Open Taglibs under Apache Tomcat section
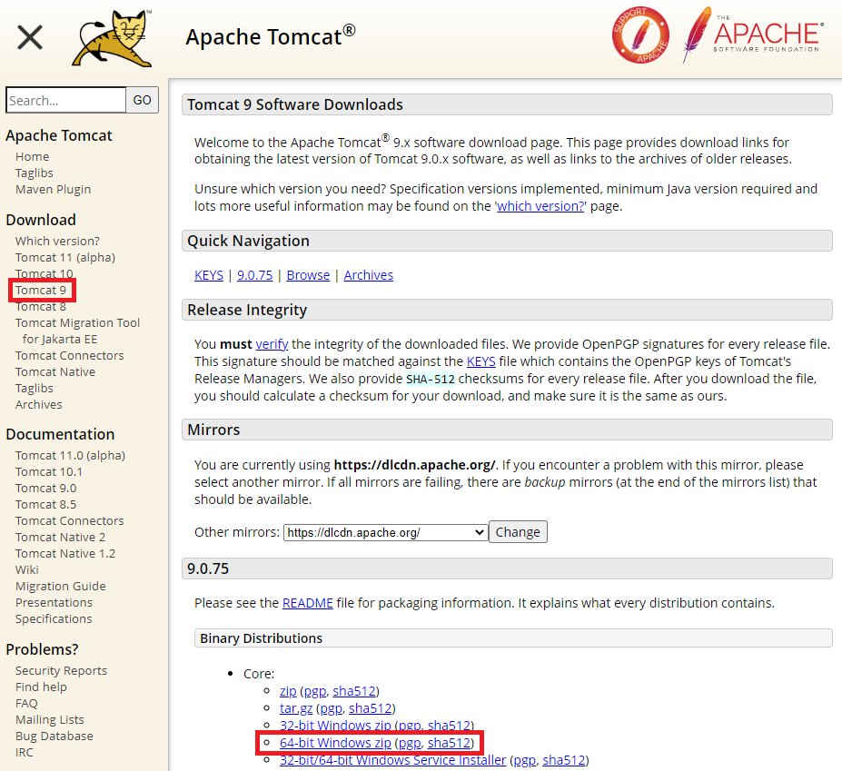842x771 pixels. 35,173
